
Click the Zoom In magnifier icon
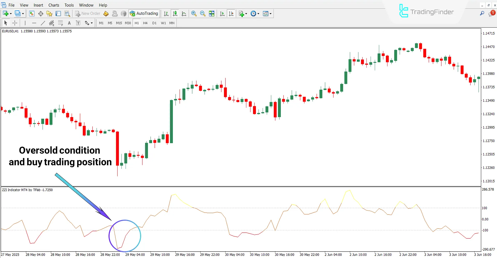[x=194, y=13]
